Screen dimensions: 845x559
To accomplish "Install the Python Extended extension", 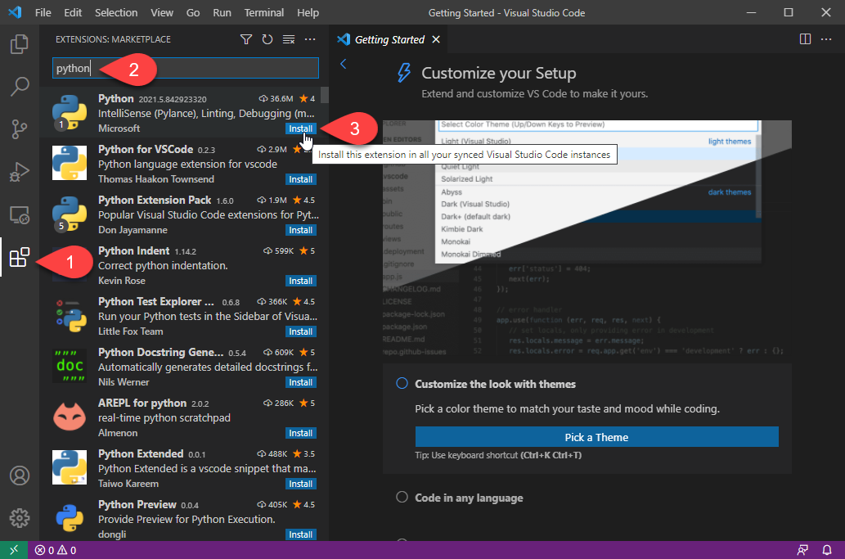I will tap(300, 484).
